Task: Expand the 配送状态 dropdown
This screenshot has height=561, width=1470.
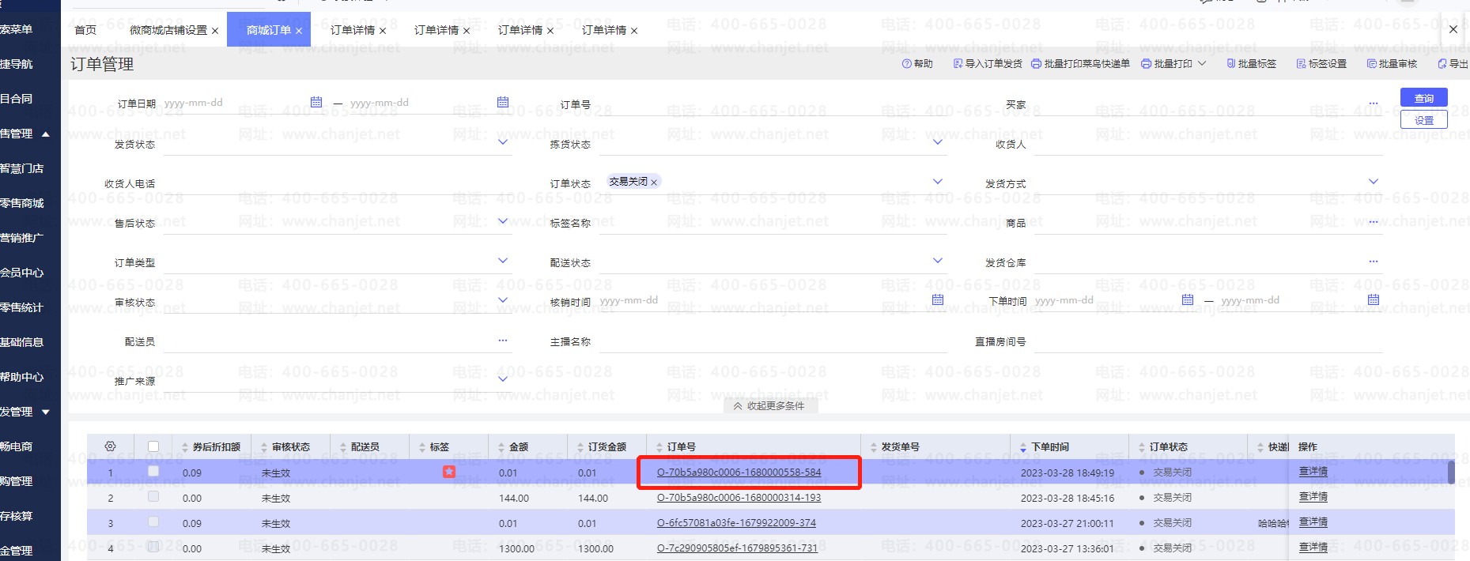Action: pyautogui.click(x=938, y=261)
